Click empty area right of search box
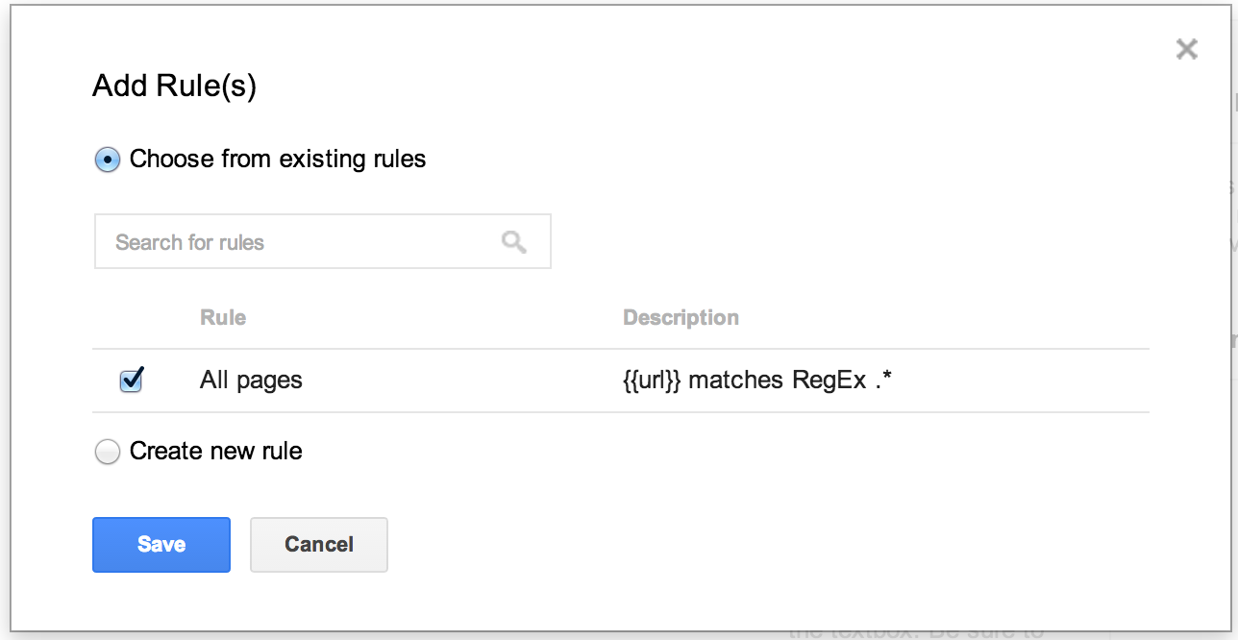1238x640 pixels. tap(817, 242)
